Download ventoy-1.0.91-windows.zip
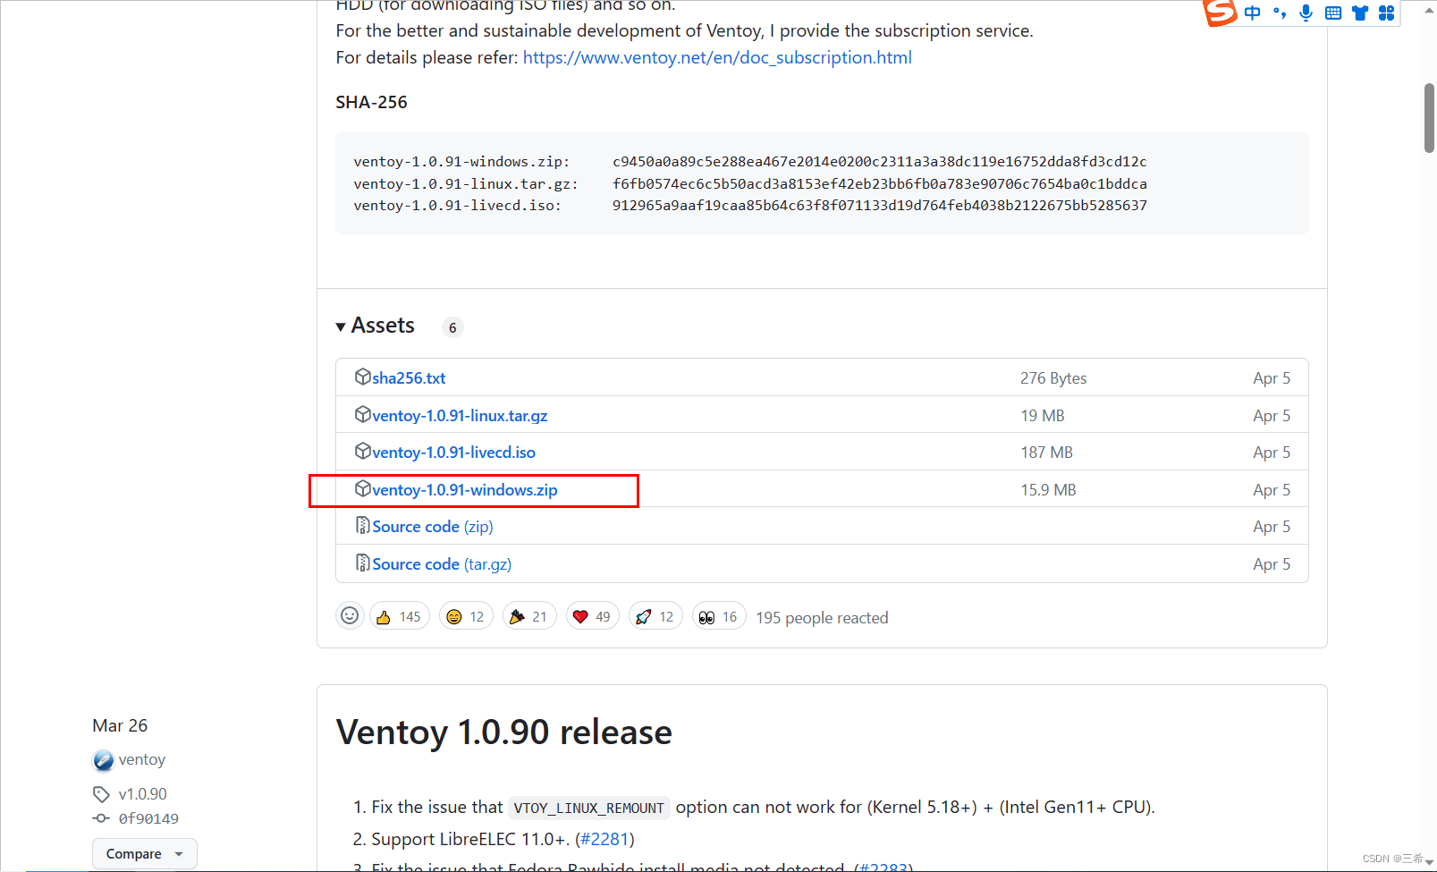Image resolution: width=1437 pixels, height=872 pixels. (x=465, y=490)
